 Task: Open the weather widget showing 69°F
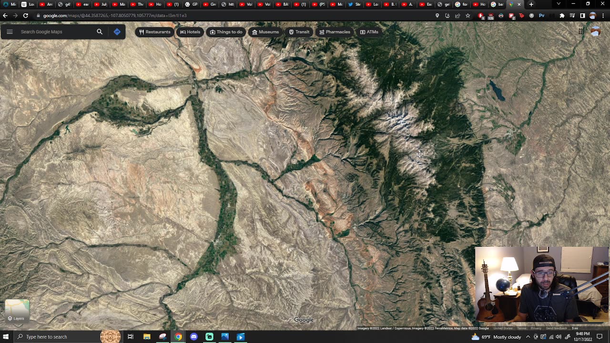point(496,337)
